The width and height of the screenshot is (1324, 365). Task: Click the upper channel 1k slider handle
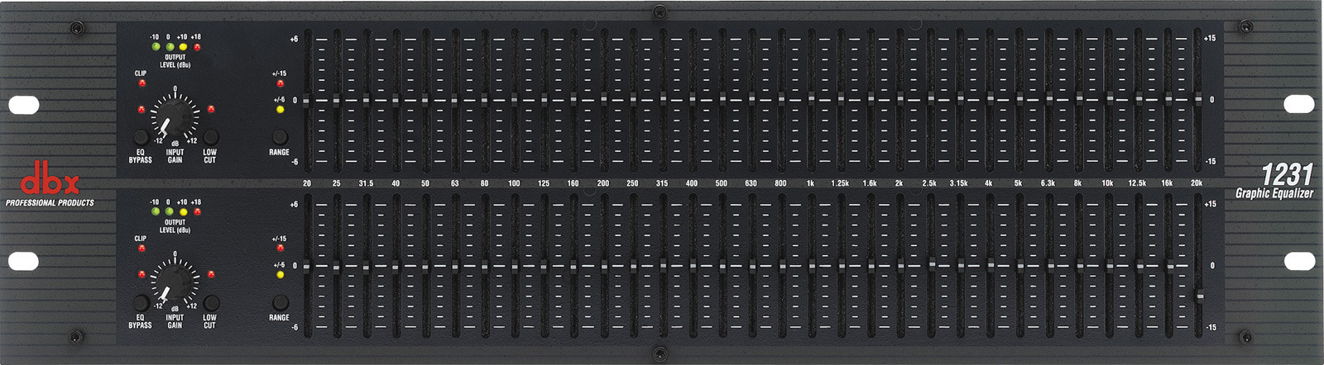811,101
